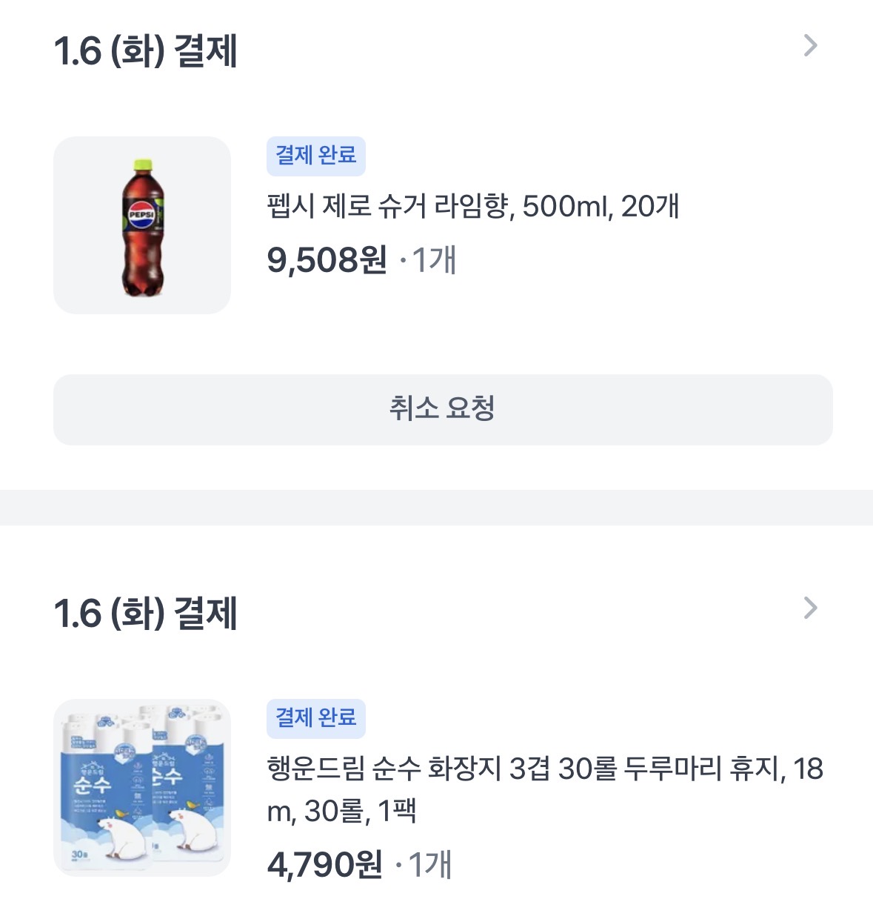Click the Pepsi logo on the bottle
The width and height of the screenshot is (873, 919).
(x=141, y=216)
